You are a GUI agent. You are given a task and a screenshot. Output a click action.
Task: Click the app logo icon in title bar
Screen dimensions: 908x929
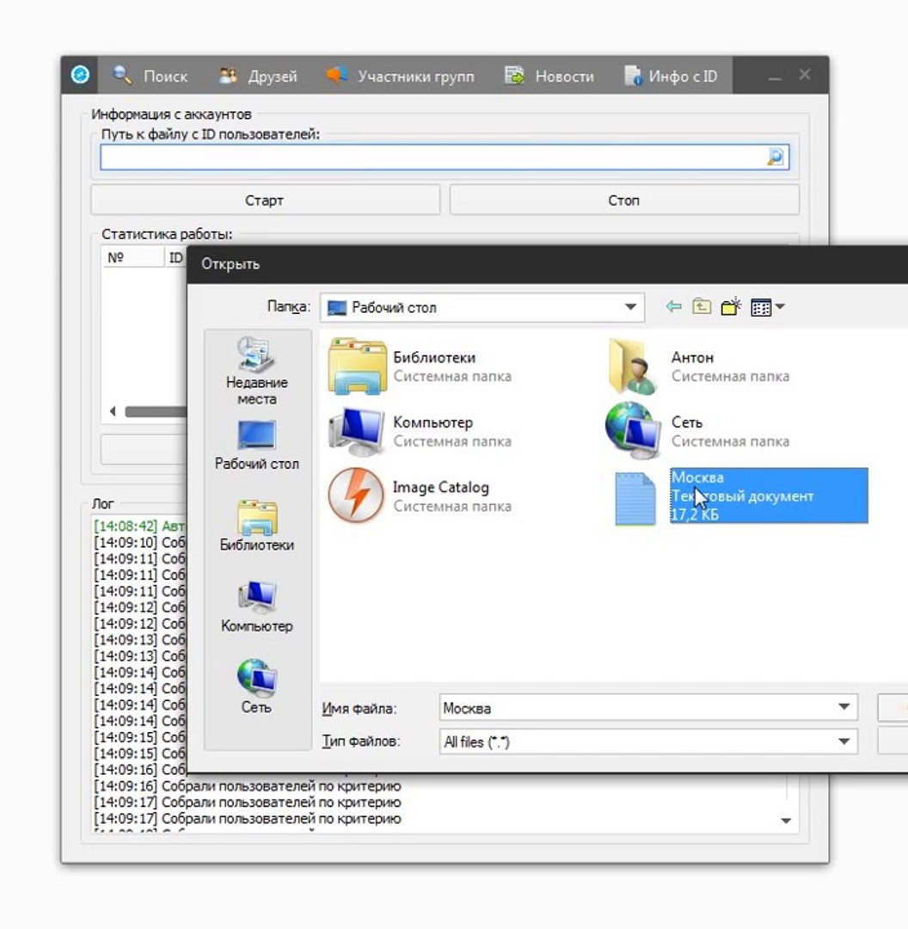tap(80, 75)
